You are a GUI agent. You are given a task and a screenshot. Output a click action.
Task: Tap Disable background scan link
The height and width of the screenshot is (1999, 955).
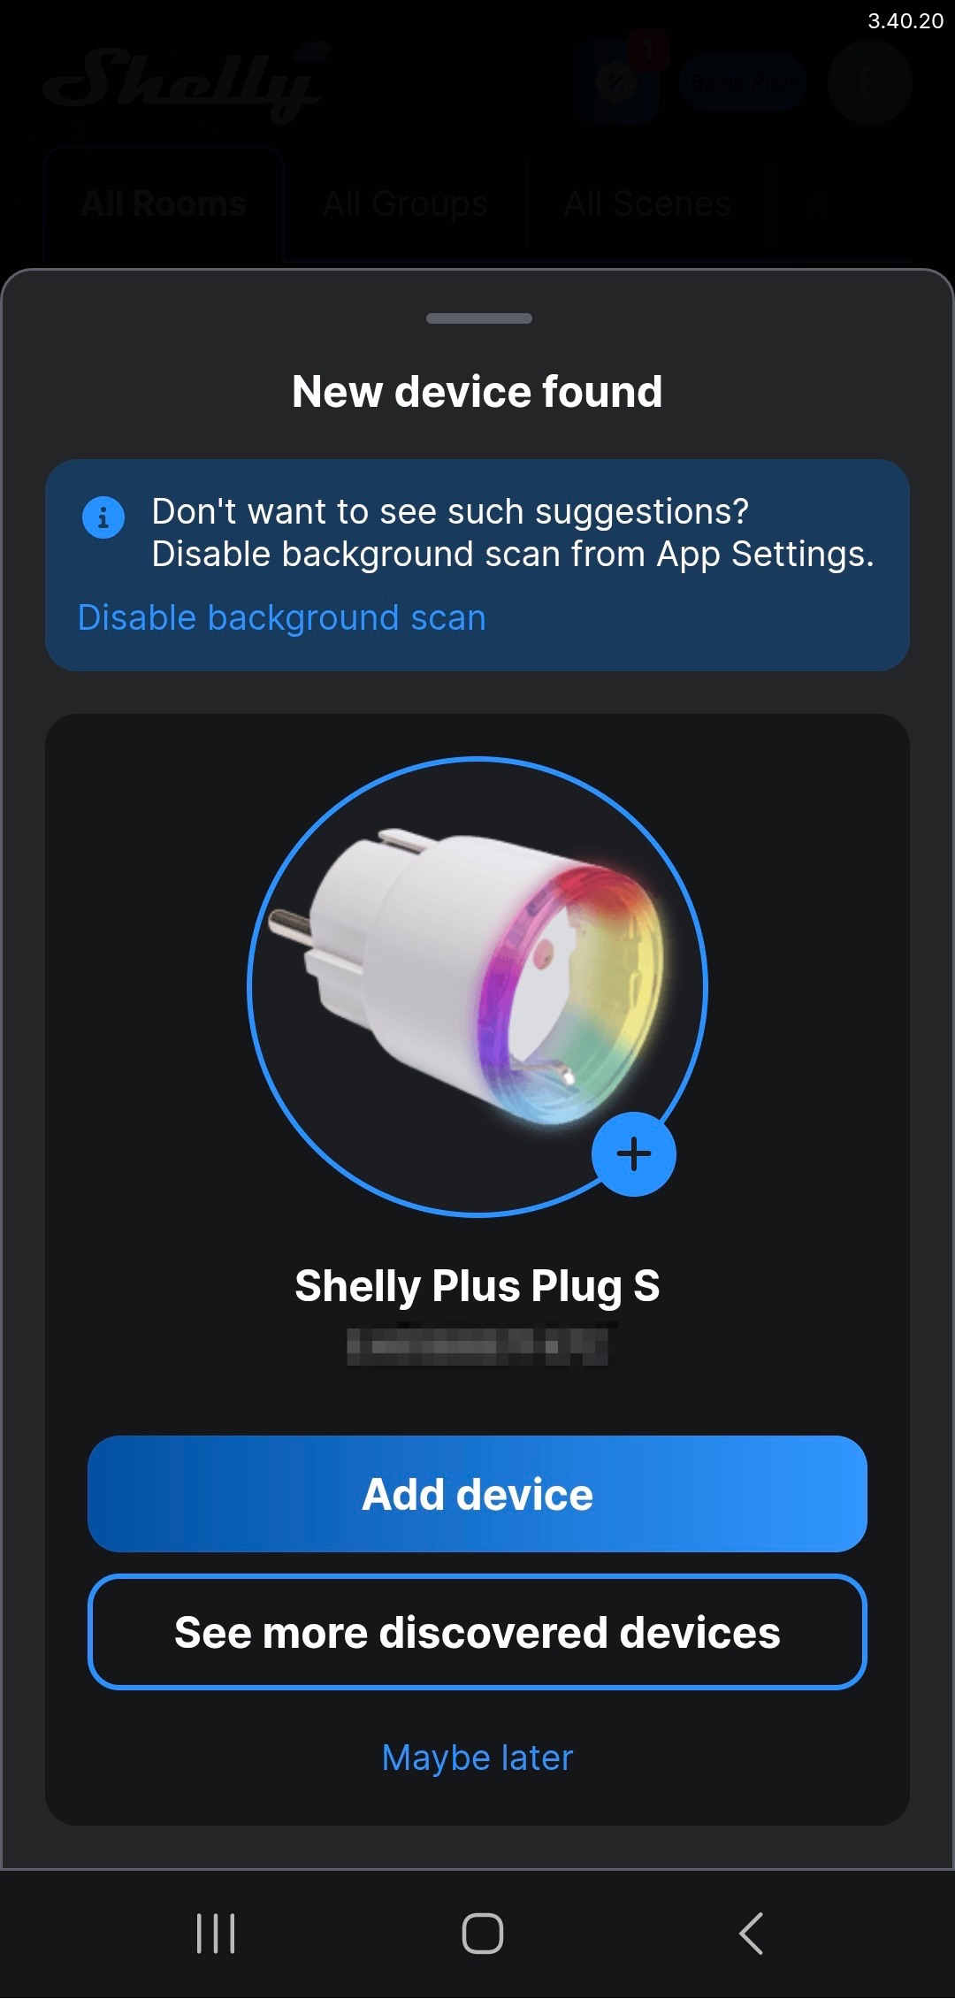pos(282,617)
